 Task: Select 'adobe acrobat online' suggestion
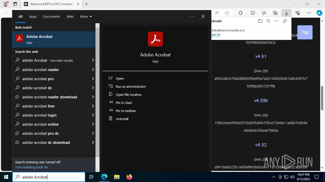54,124
